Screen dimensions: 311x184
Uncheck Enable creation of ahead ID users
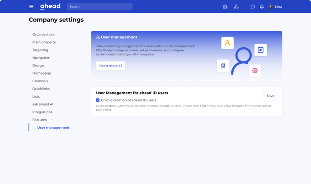(98, 100)
